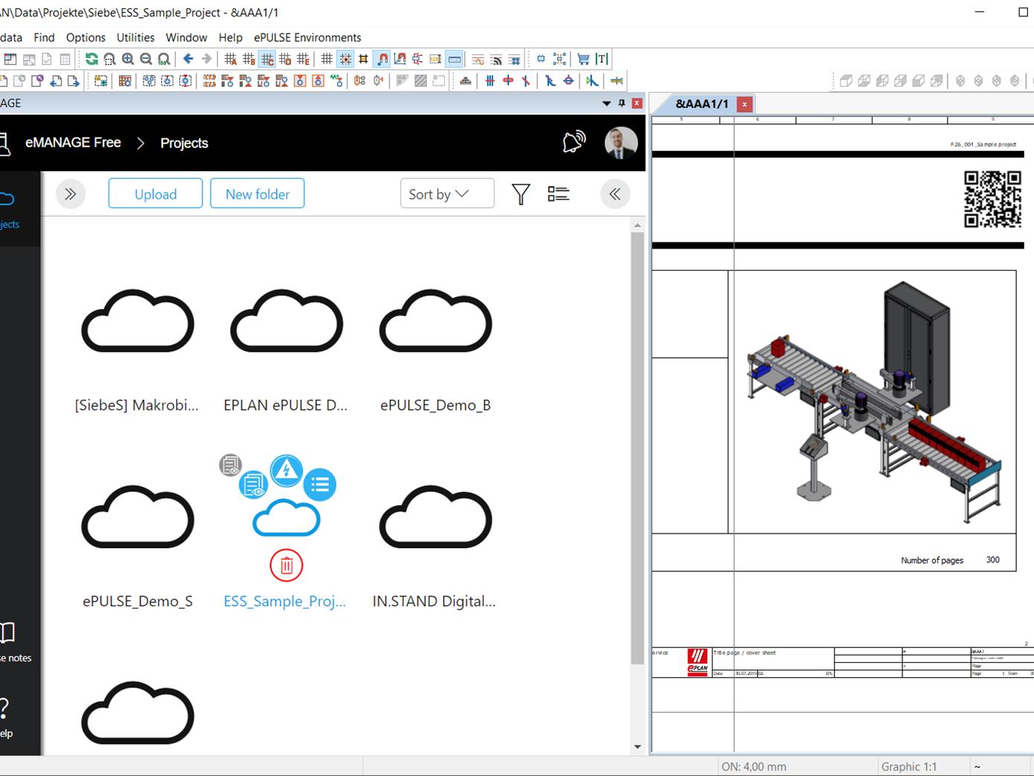
Task: Click the green refresh arrows toolbar icon
Action: pos(91,59)
